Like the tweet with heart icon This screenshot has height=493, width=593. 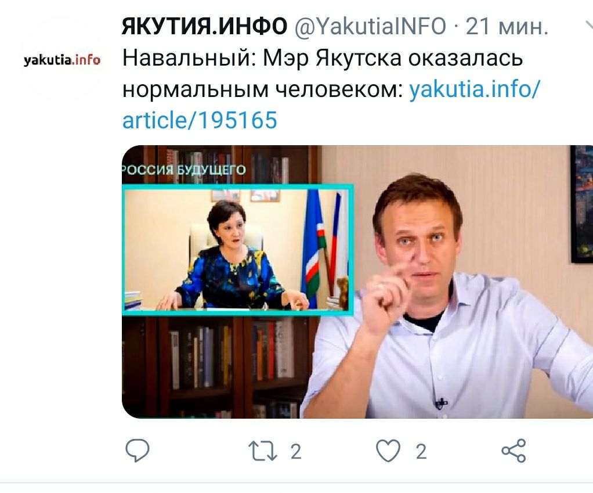(388, 451)
